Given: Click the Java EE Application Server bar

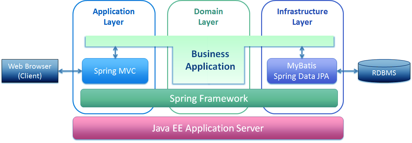Looking at the screenshot, I should coord(208,128).
